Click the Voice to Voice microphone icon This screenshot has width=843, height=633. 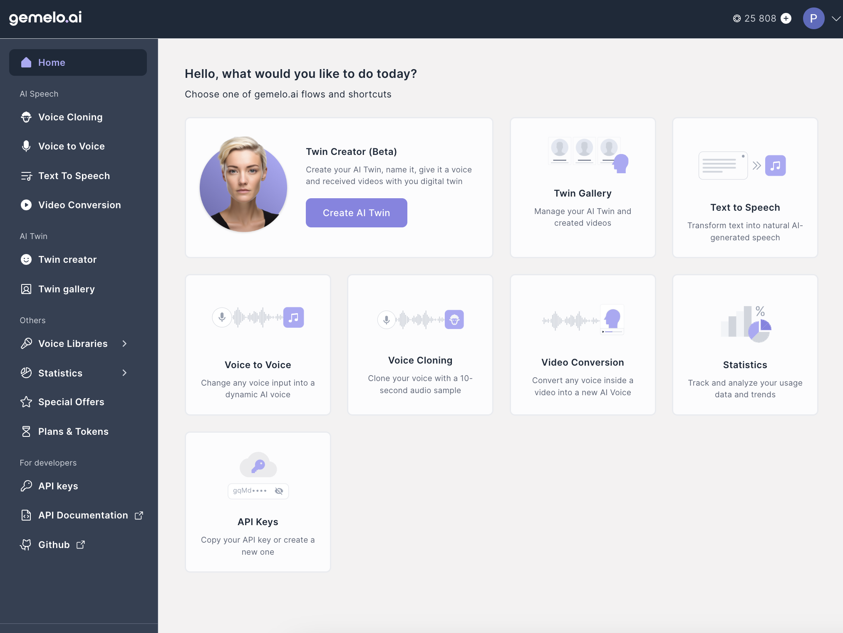tap(26, 146)
